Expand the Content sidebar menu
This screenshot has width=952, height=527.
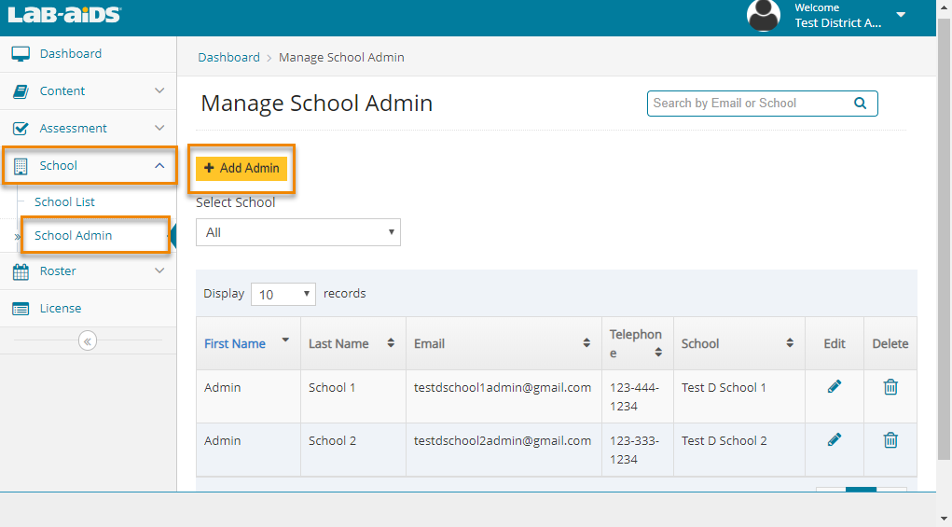(x=89, y=90)
